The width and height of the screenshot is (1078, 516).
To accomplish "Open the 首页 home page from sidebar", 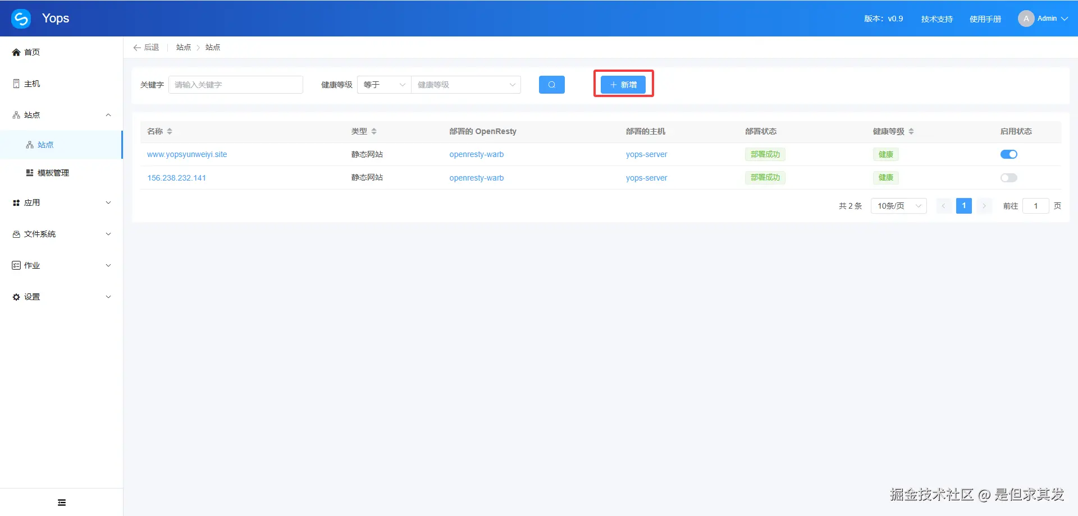I will (31, 52).
